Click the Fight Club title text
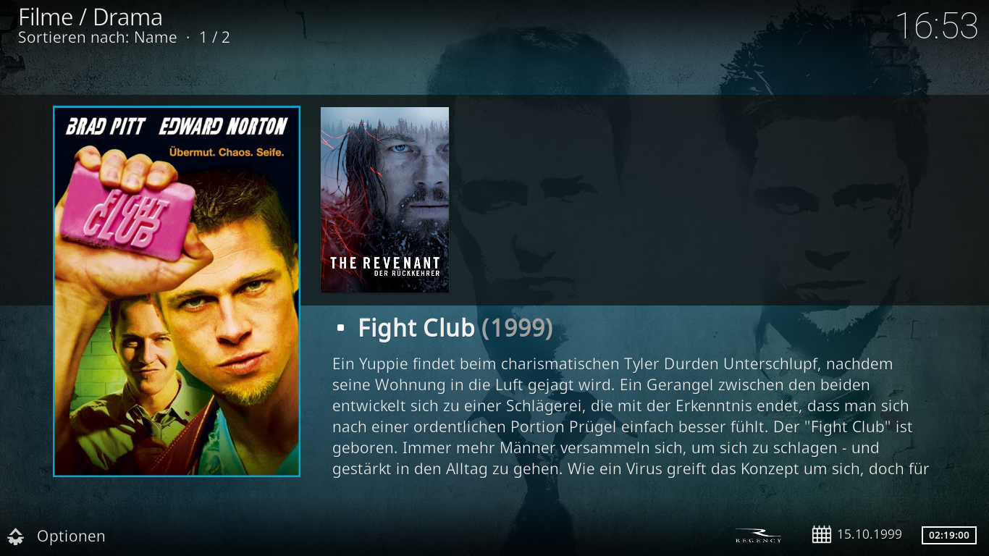Screen dimensions: 989x556 (416, 329)
